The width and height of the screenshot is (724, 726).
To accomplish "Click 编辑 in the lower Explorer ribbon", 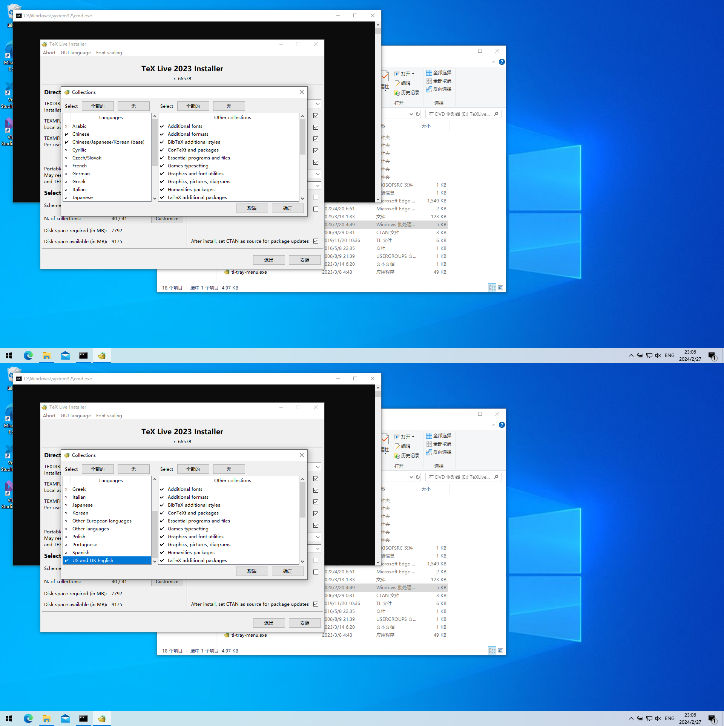I will [402, 446].
